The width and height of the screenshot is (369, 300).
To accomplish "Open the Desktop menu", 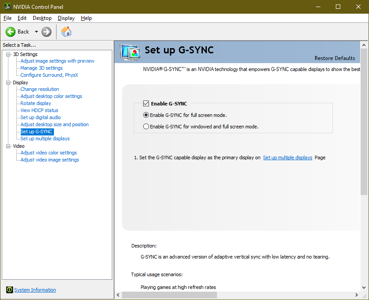I will [42, 18].
